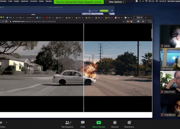The height and width of the screenshot is (129, 180).
Task: Click the orange extension icon in toolbar
Action: point(128,21)
